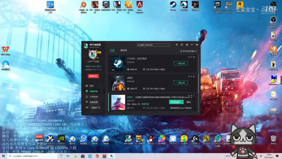Screen dimensions: 282x159
Task: Choose server node location for 战地3
Action: click(154, 89)
